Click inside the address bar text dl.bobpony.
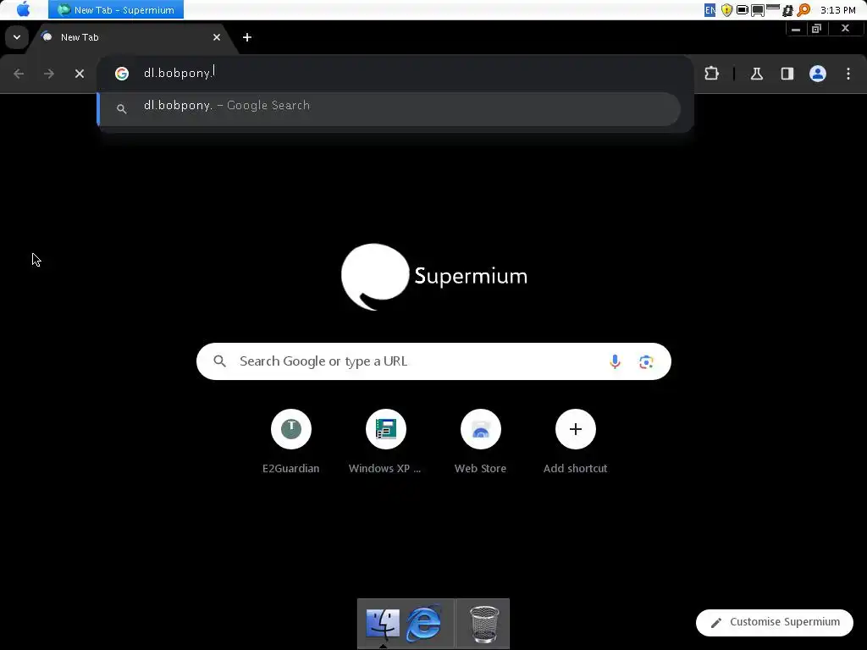 [178, 73]
